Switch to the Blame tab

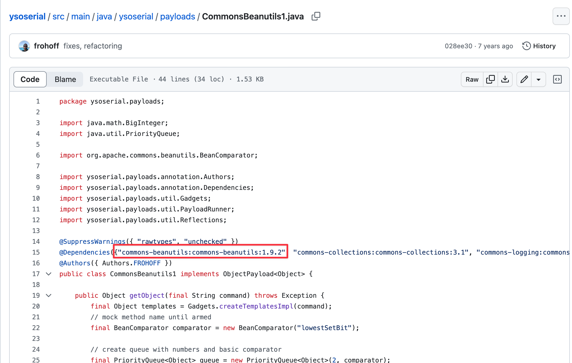coord(65,79)
